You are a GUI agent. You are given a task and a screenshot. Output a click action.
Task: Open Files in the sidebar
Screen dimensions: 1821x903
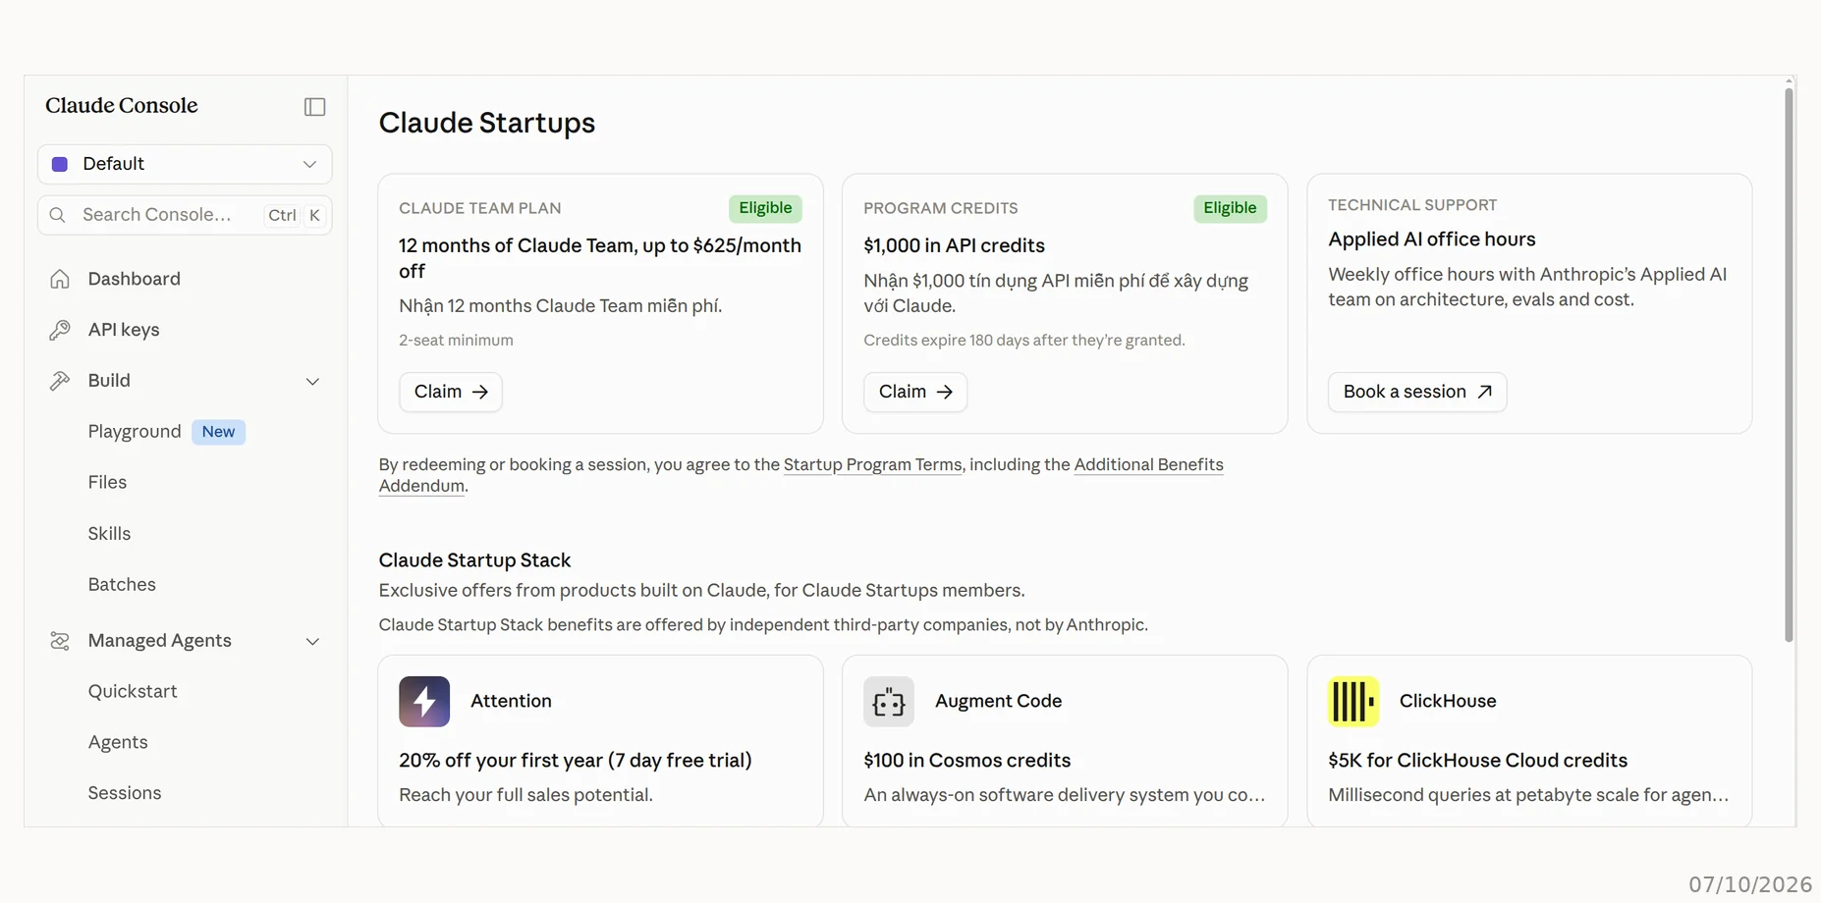click(x=107, y=483)
